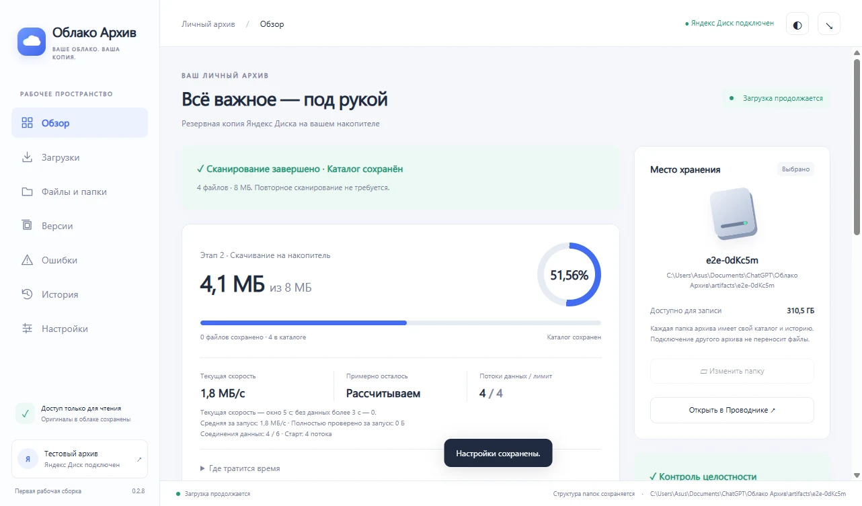Click the storage drive illustration
Screen dimensions: 862x506
coord(732,213)
